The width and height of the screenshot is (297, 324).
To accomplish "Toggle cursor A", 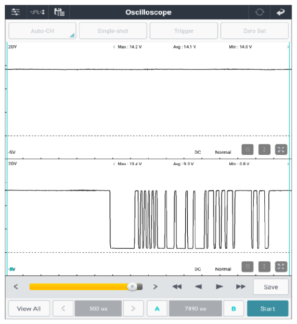I will click(x=157, y=308).
